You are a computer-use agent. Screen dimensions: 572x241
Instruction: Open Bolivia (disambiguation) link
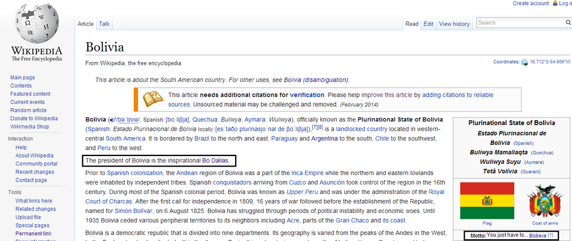(316, 80)
